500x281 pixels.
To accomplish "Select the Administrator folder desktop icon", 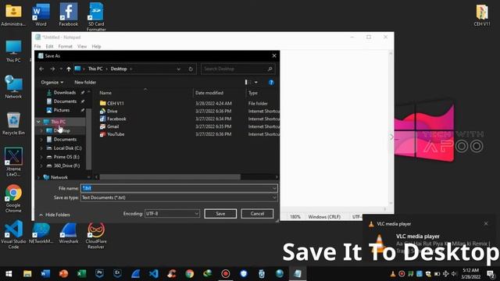I will pos(13,15).
